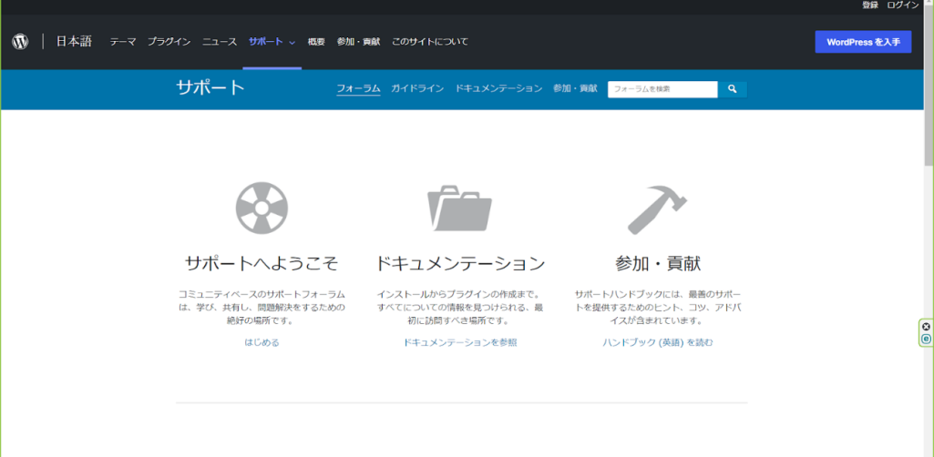Open the ニュース menu item

(220, 42)
